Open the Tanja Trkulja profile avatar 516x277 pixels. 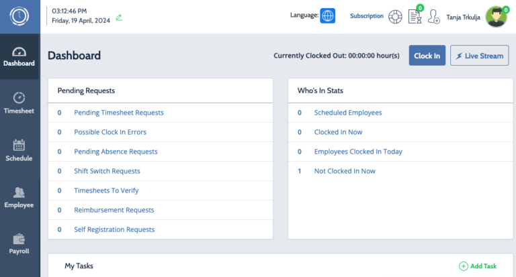point(496,17)
